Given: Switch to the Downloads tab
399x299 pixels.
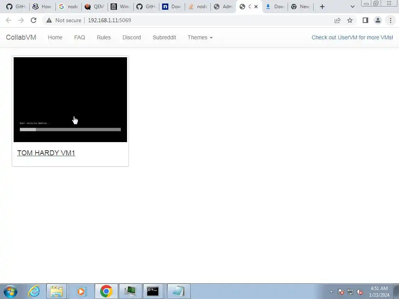Looking at the screenshot, I should coord(275,7).
